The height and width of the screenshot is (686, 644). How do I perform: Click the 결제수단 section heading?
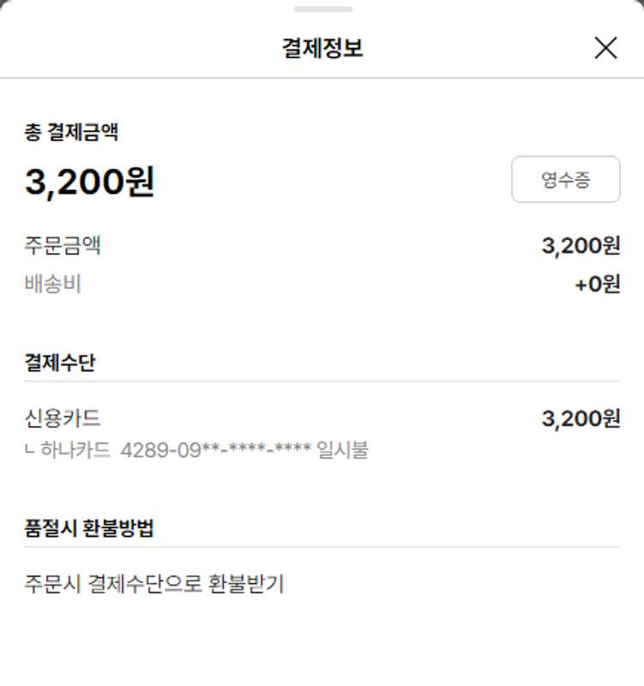(60, 363)
